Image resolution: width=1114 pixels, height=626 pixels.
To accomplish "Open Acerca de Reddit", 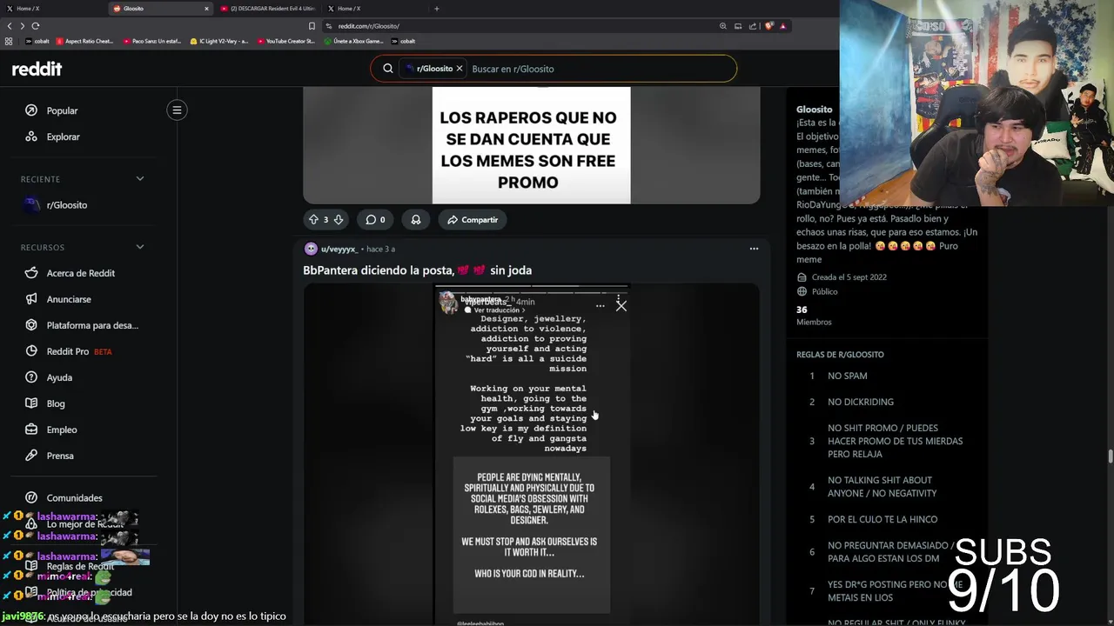I will pos(80,273).
